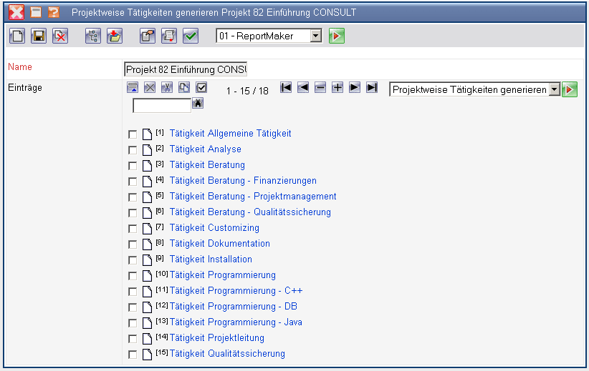Click the binoculars search icon

click(198, 103)
